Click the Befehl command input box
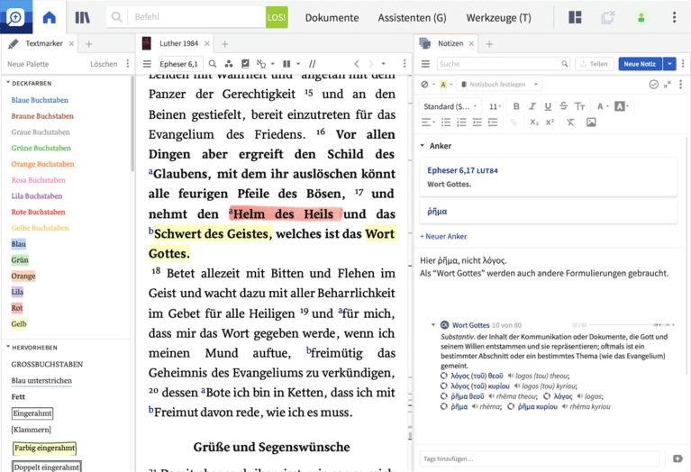 (x=196, y=17)
